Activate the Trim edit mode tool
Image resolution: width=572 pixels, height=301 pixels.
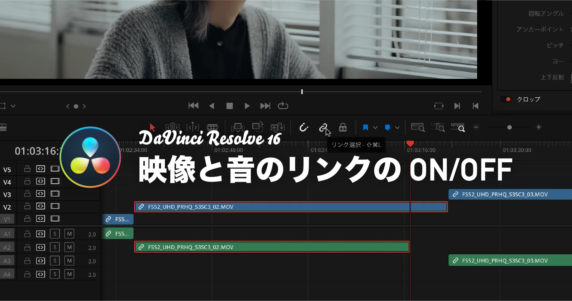click(172, 127)
